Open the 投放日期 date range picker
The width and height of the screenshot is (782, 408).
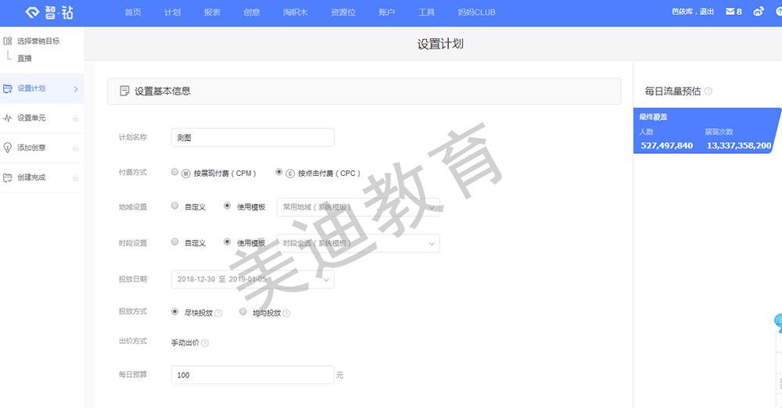click(252, 279)
